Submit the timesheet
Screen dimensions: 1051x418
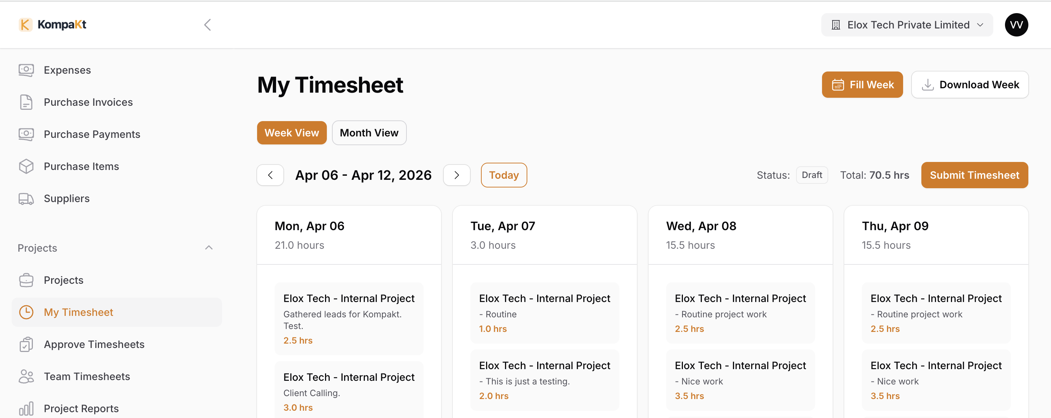tap(975, 175)
